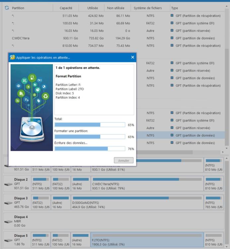This screenshot has width=230, height=249.
Task: Click the horizontal scrollbar right arrow
Action: point(222,152)
